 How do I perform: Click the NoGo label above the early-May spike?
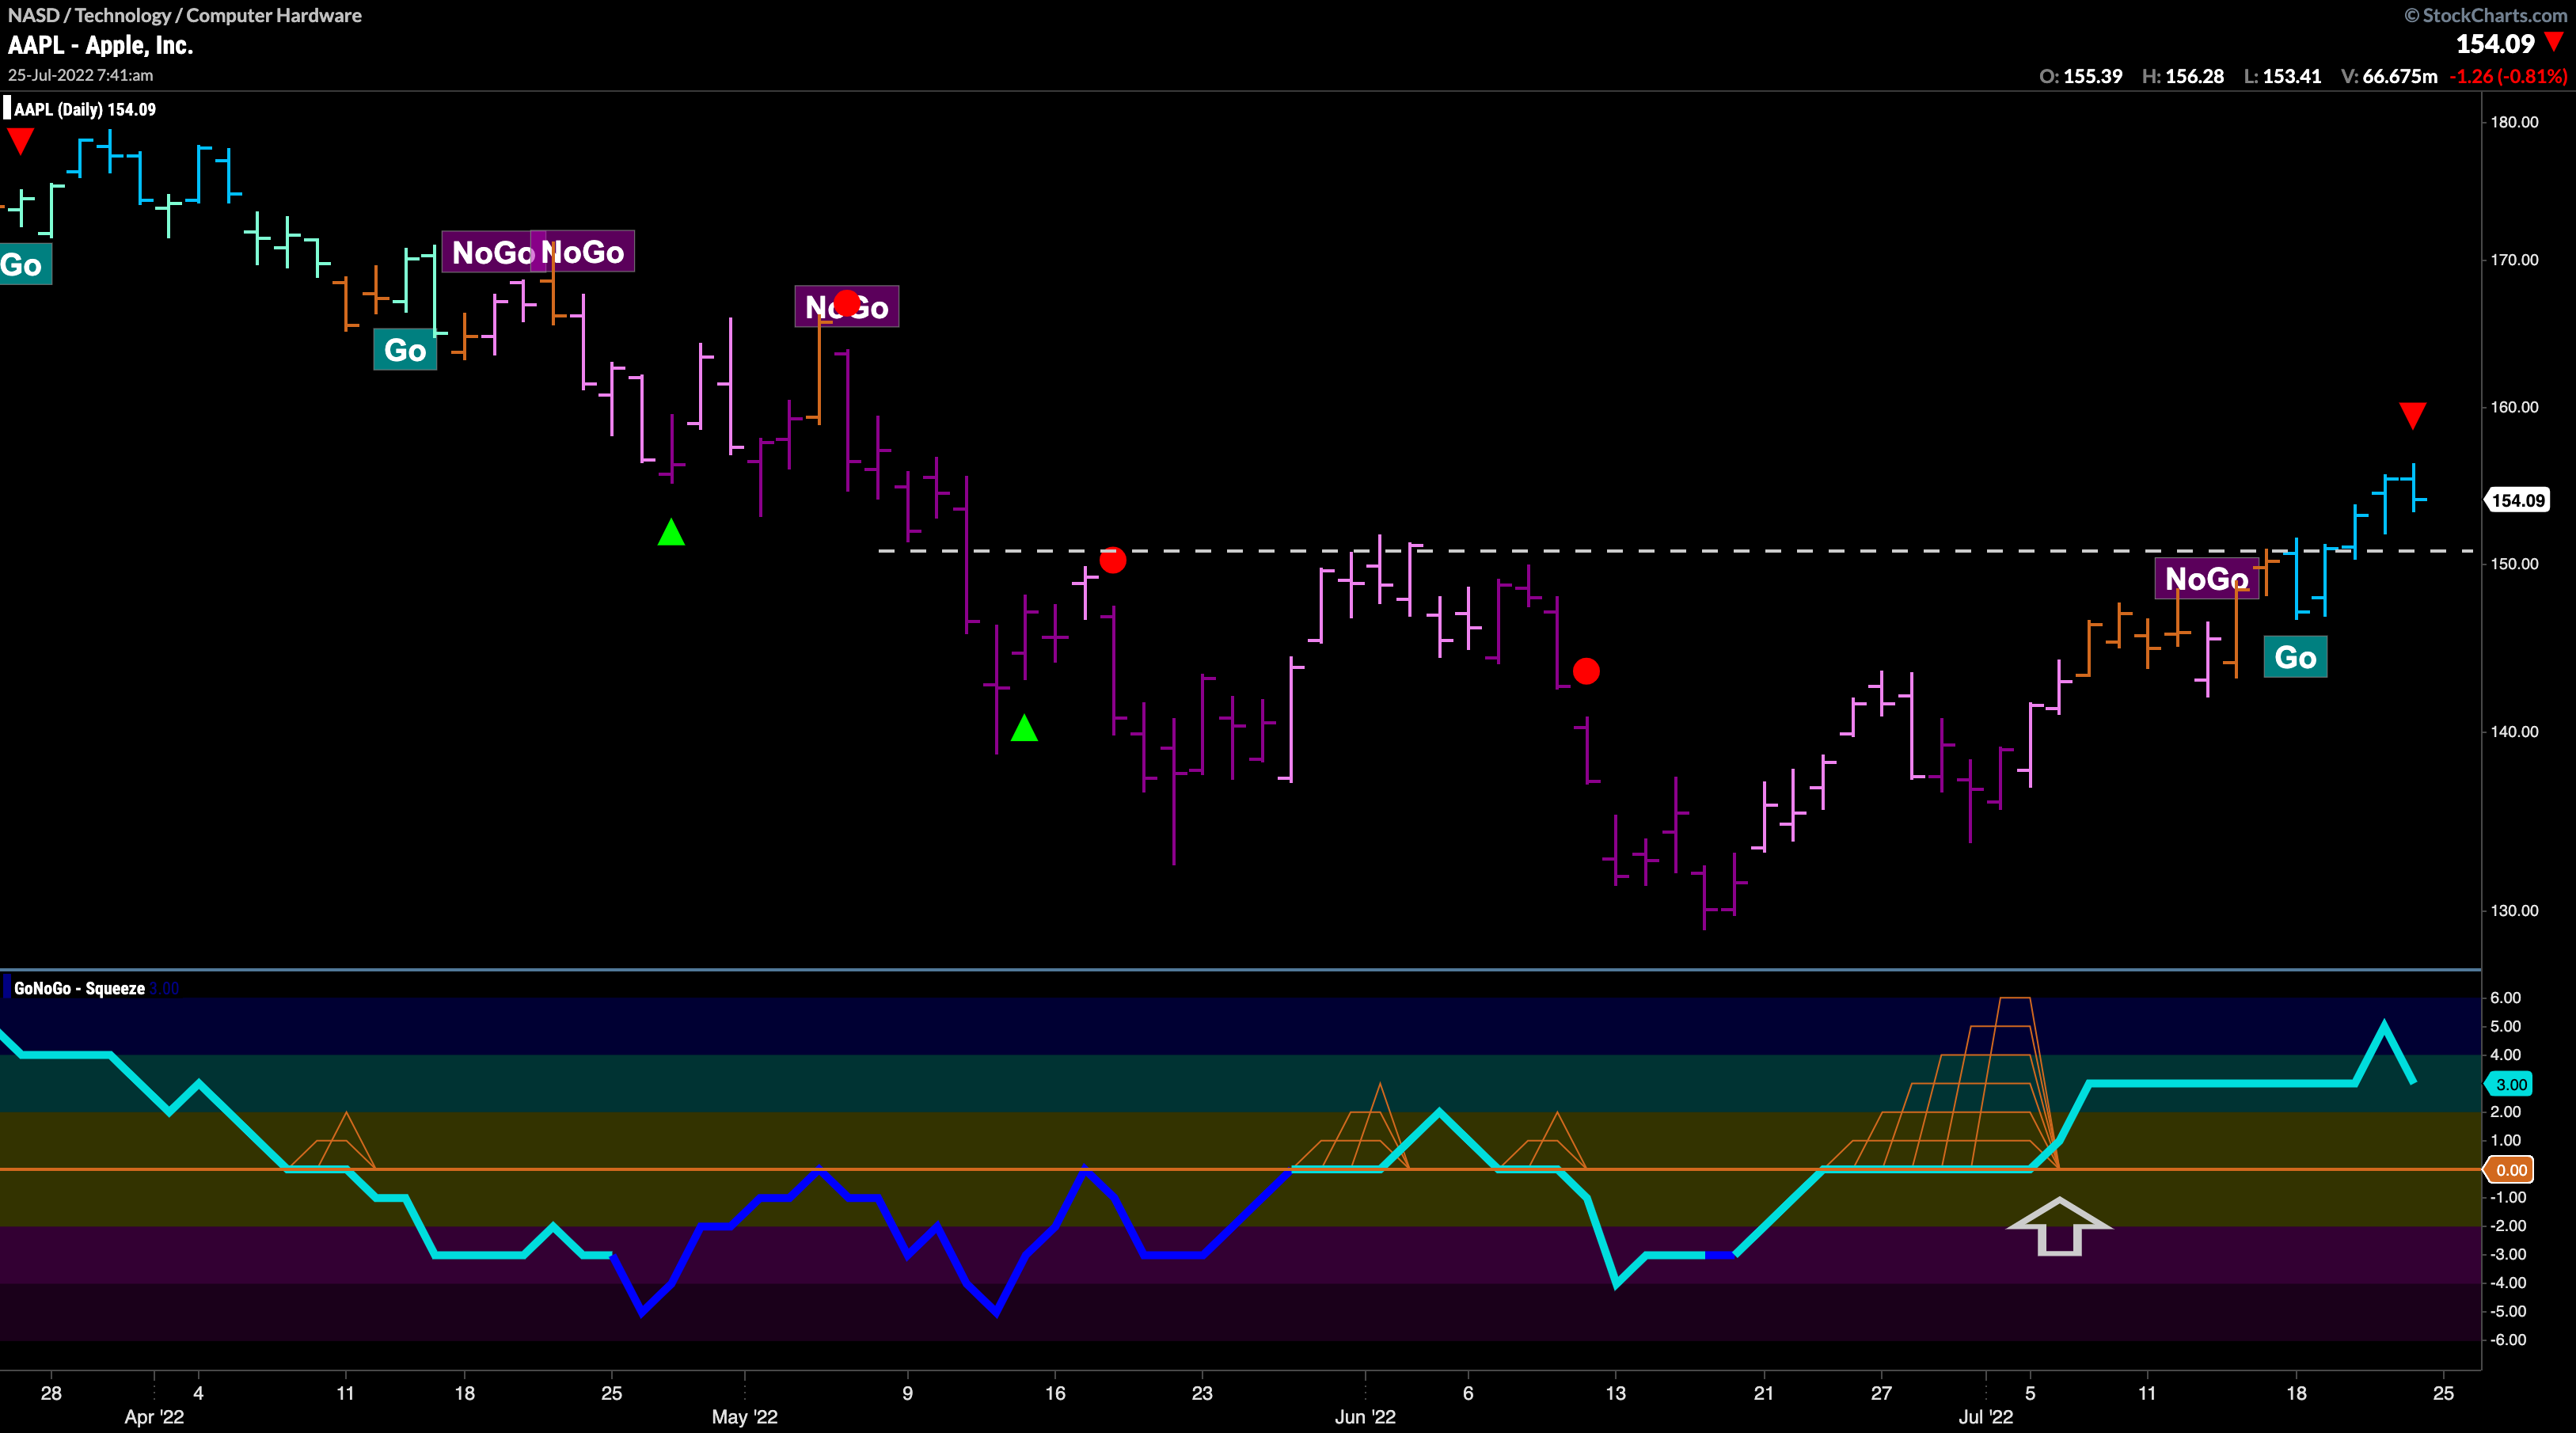[846, 307]
